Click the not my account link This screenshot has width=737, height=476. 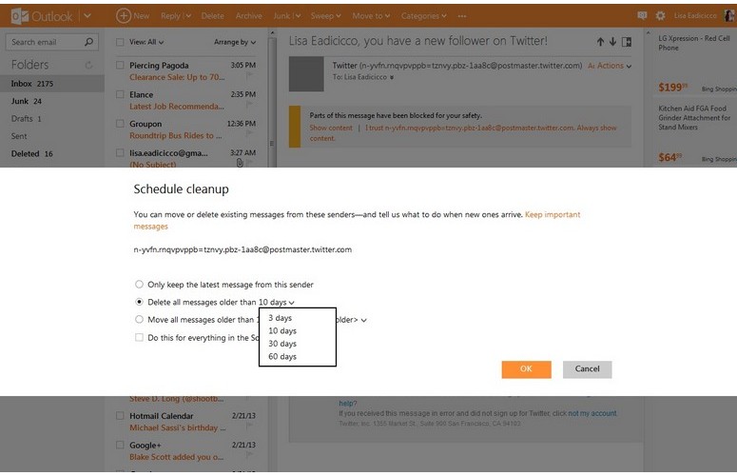(x=592, y=413)
